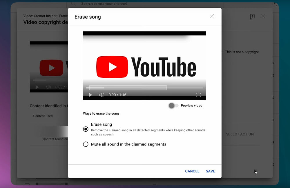Viewport: 290px width, 188px height.
Task: Click the 0:00 / 1:16 time display
Action: [x=117, y=95]
